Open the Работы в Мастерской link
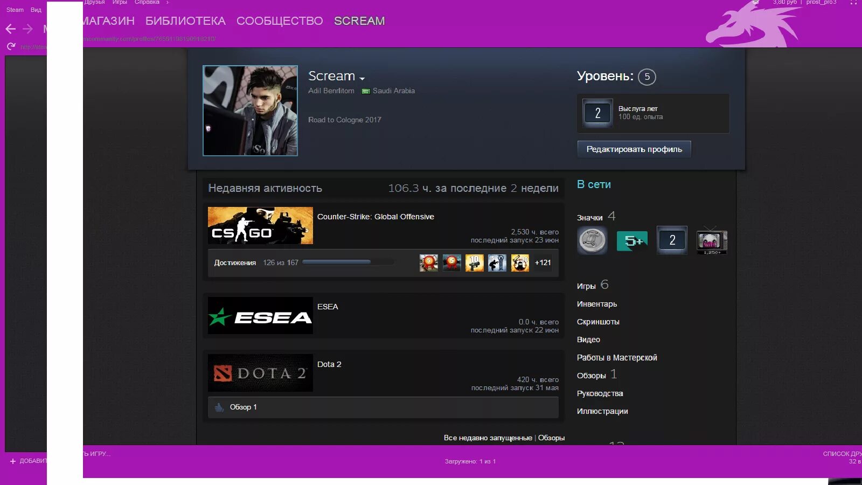The height and width of the screenshot is (485, 862). pos(617,358)
